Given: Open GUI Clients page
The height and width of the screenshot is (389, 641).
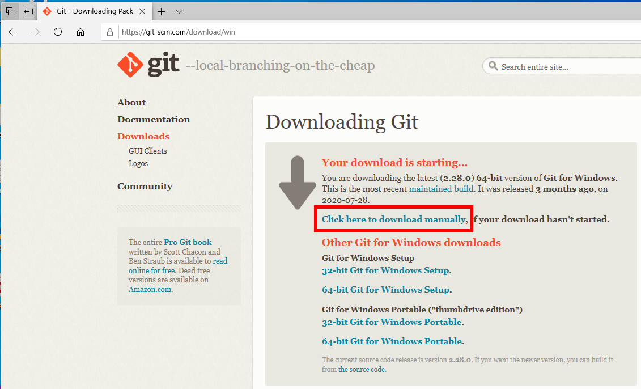Looking at the screenshot, I should (x=147, y=151).
